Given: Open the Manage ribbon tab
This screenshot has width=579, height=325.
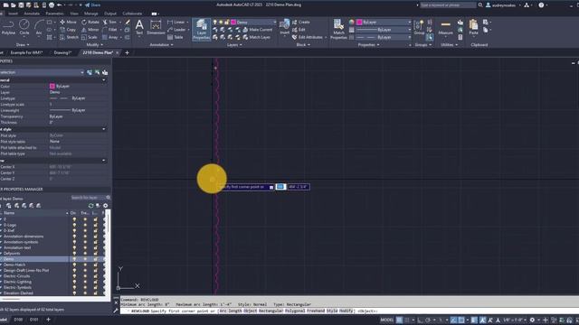Looking at the screenshot, I should coord(90,14).
